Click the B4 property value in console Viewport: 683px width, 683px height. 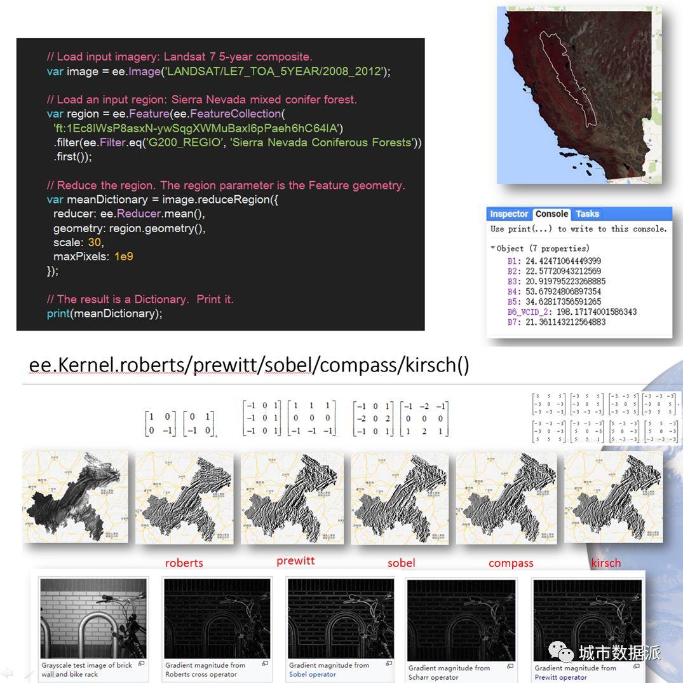click(x=563, y=291)
